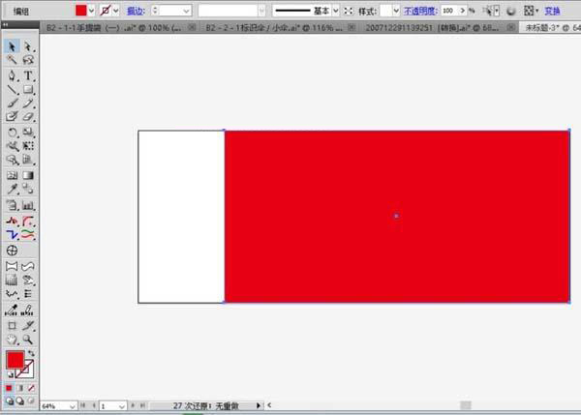Select the Pen tool
This screenshot has width=581, height=415.
[12, 75]
